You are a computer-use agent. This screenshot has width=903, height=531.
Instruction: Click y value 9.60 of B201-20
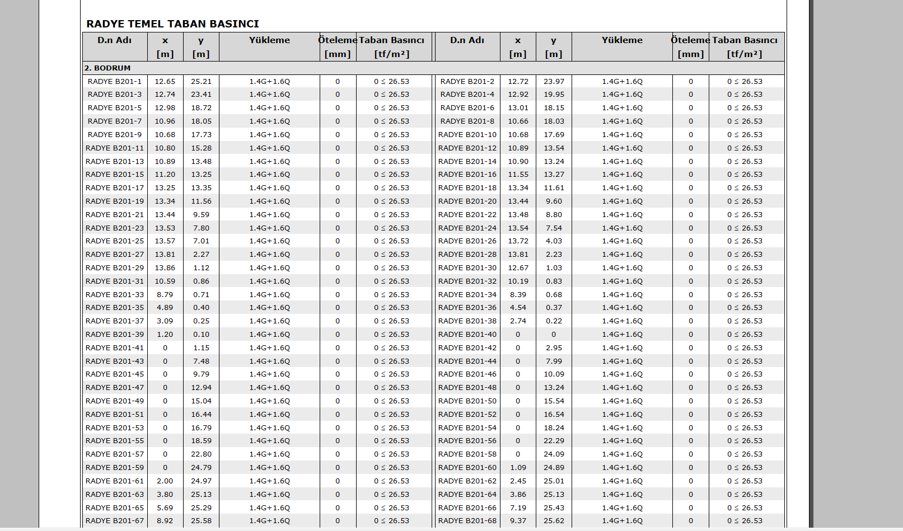[554, 201]
